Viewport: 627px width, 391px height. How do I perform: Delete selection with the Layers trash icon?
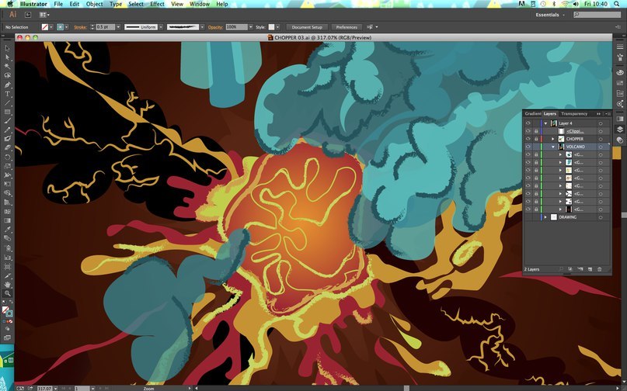pos(599,269)
